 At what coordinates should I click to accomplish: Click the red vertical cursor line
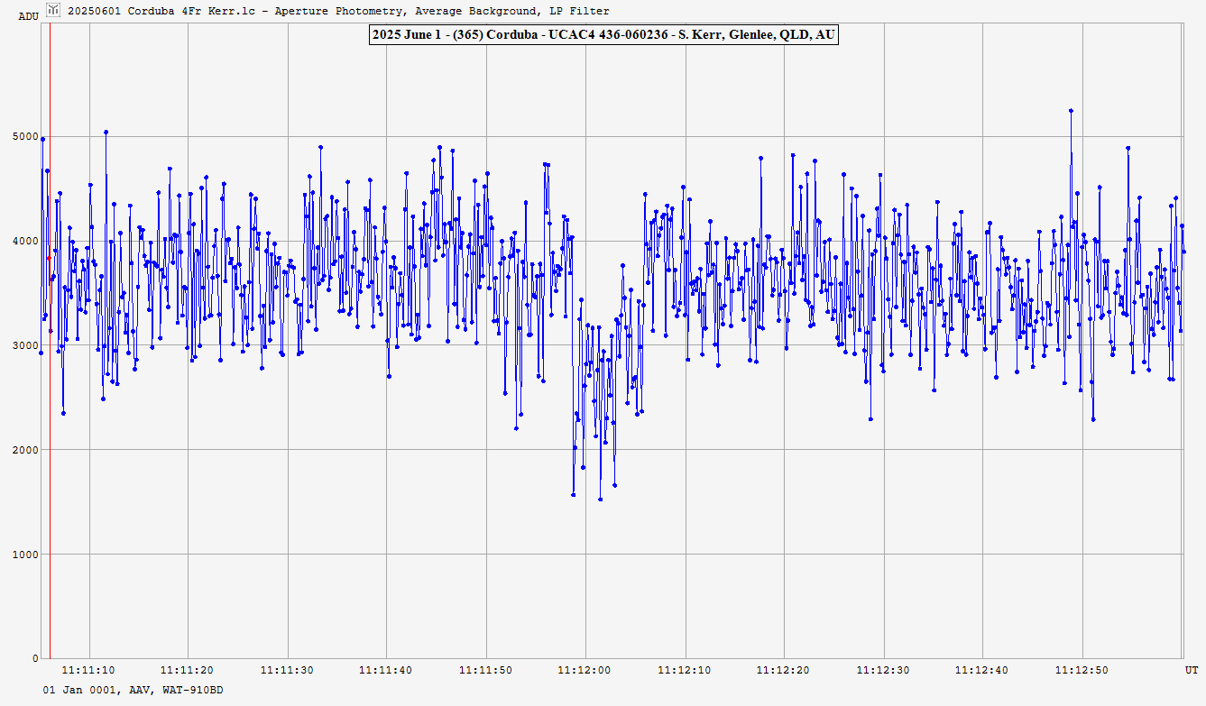click(x=50, y=406)
